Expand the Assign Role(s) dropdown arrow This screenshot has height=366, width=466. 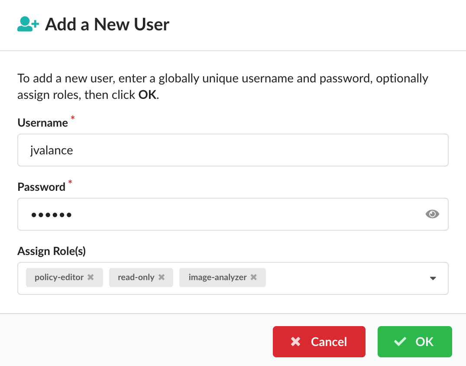coord(432,278)
